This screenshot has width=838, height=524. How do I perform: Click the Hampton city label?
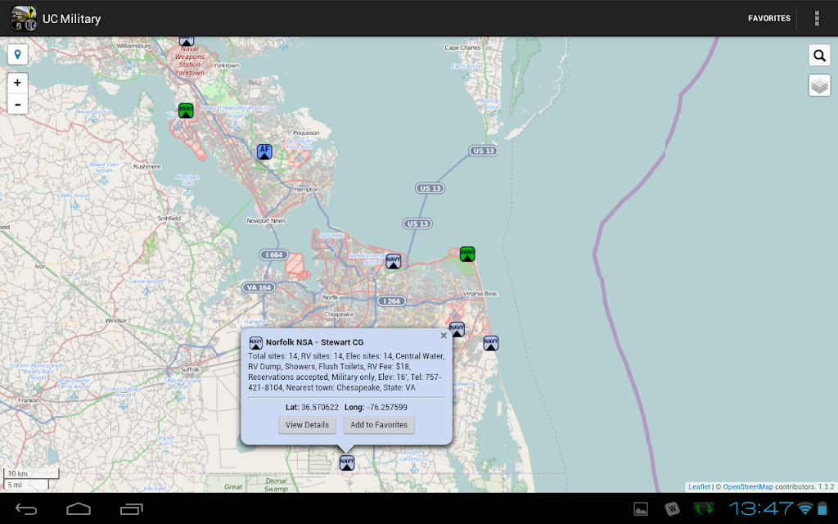point(306,189)
